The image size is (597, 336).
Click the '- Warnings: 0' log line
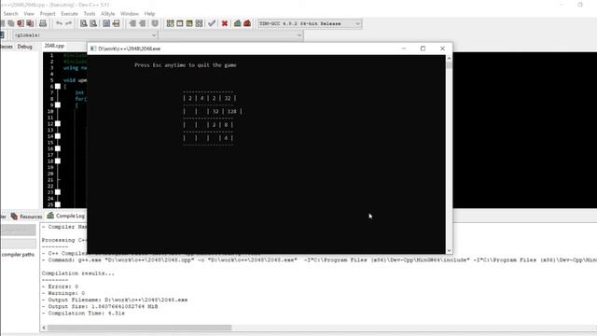63,293
